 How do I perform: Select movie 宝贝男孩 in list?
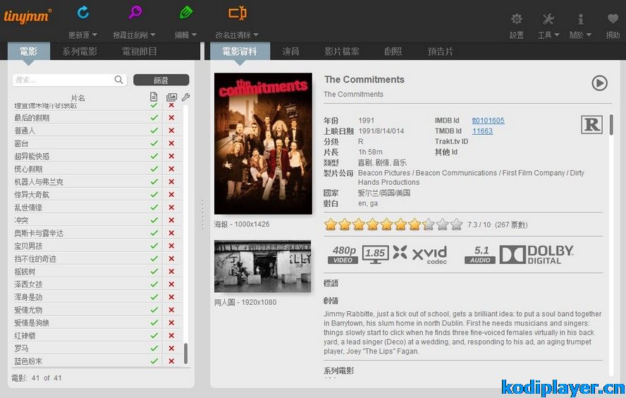click(28, 246)
